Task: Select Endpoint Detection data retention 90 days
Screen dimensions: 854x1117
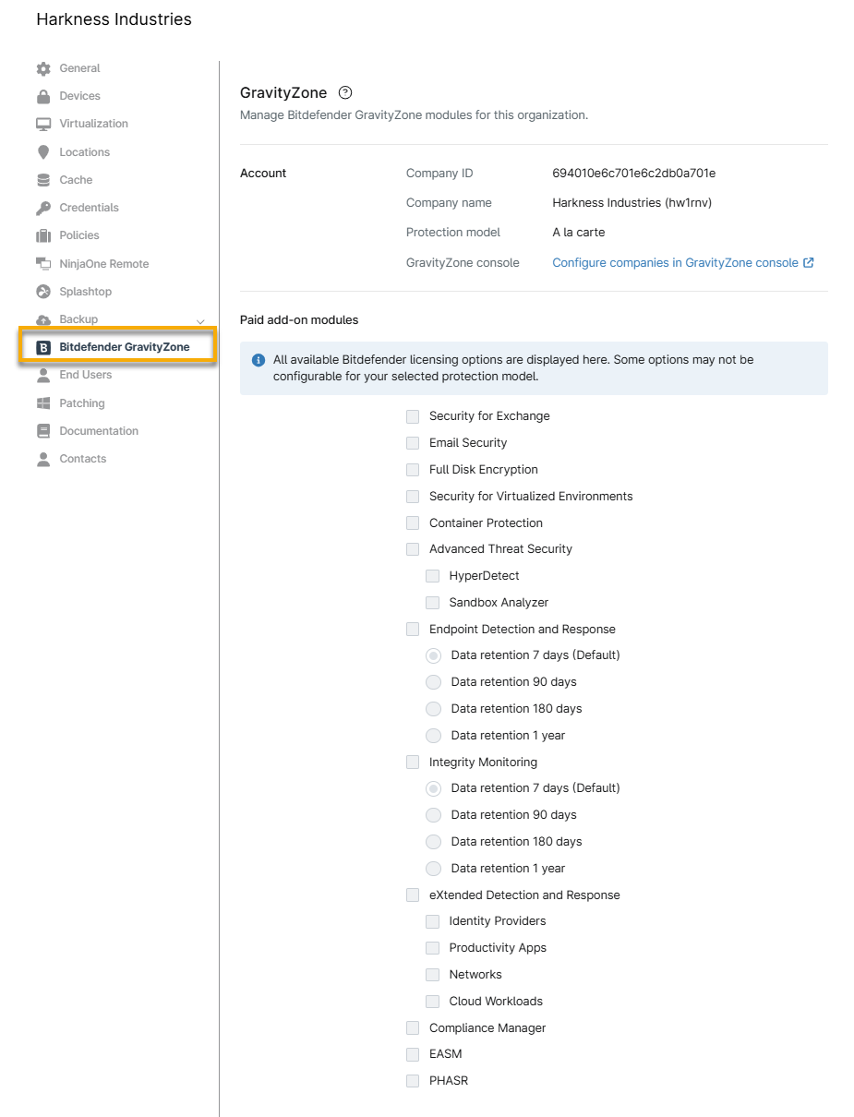Action: [x=433, y=682]
